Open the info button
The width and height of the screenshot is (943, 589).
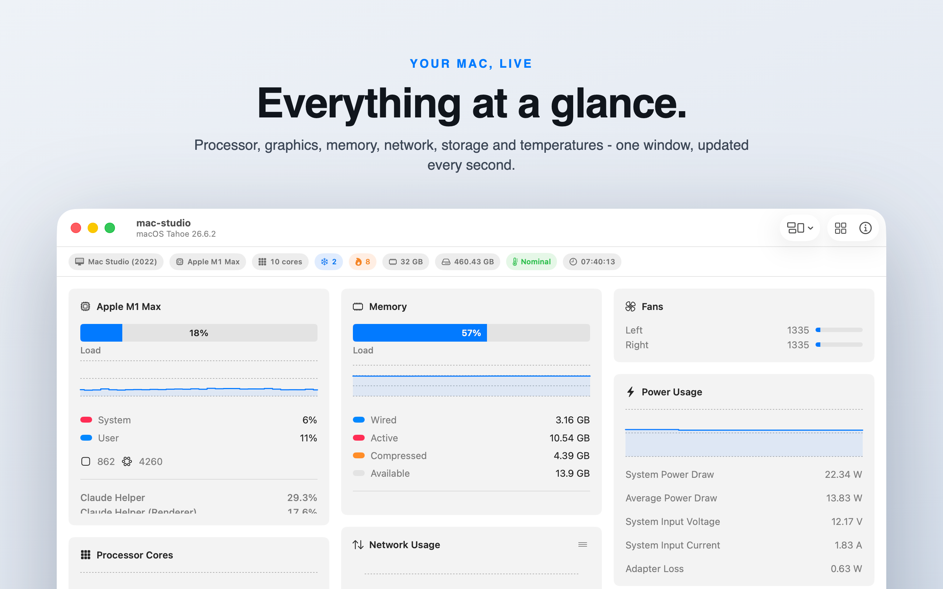point(865,228)
